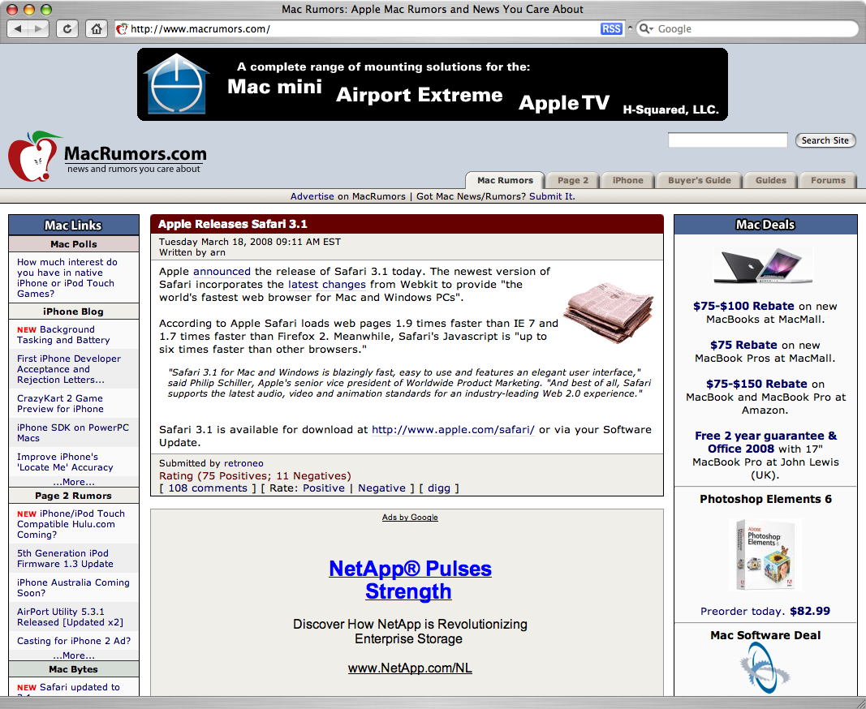This screenshot has height=709, width=866.
Task: Open the native iPhone games poll link
Action: pos(67,277)
